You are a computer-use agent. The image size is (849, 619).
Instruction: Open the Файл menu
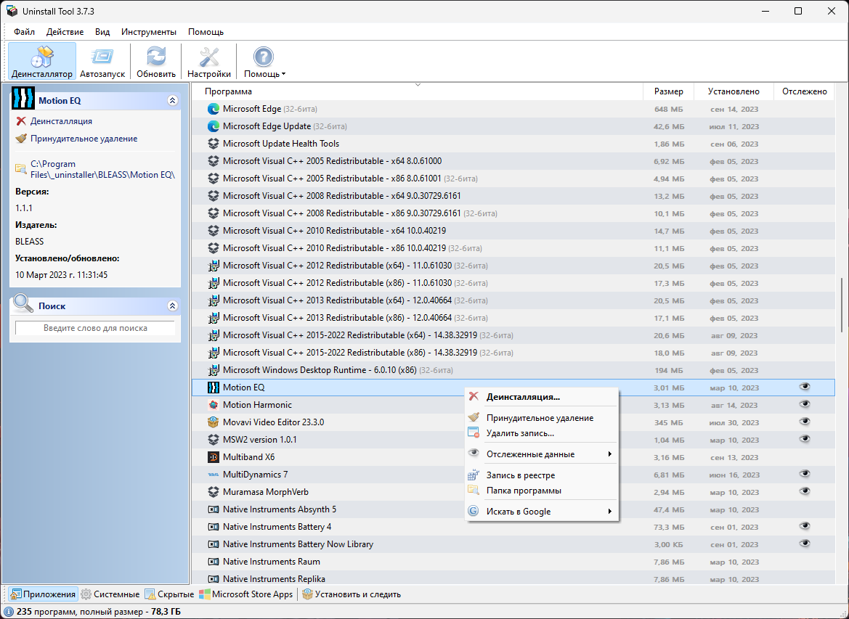point(25,32)
